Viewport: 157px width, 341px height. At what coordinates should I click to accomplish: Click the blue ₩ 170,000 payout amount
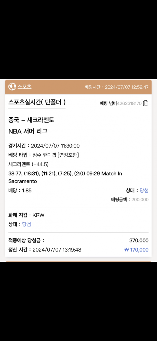[x=136, y=250]
